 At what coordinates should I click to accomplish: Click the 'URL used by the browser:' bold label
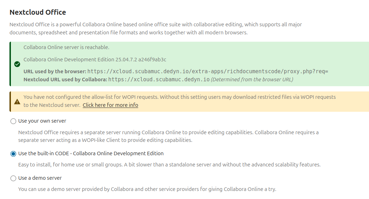[x=54, y=71]
